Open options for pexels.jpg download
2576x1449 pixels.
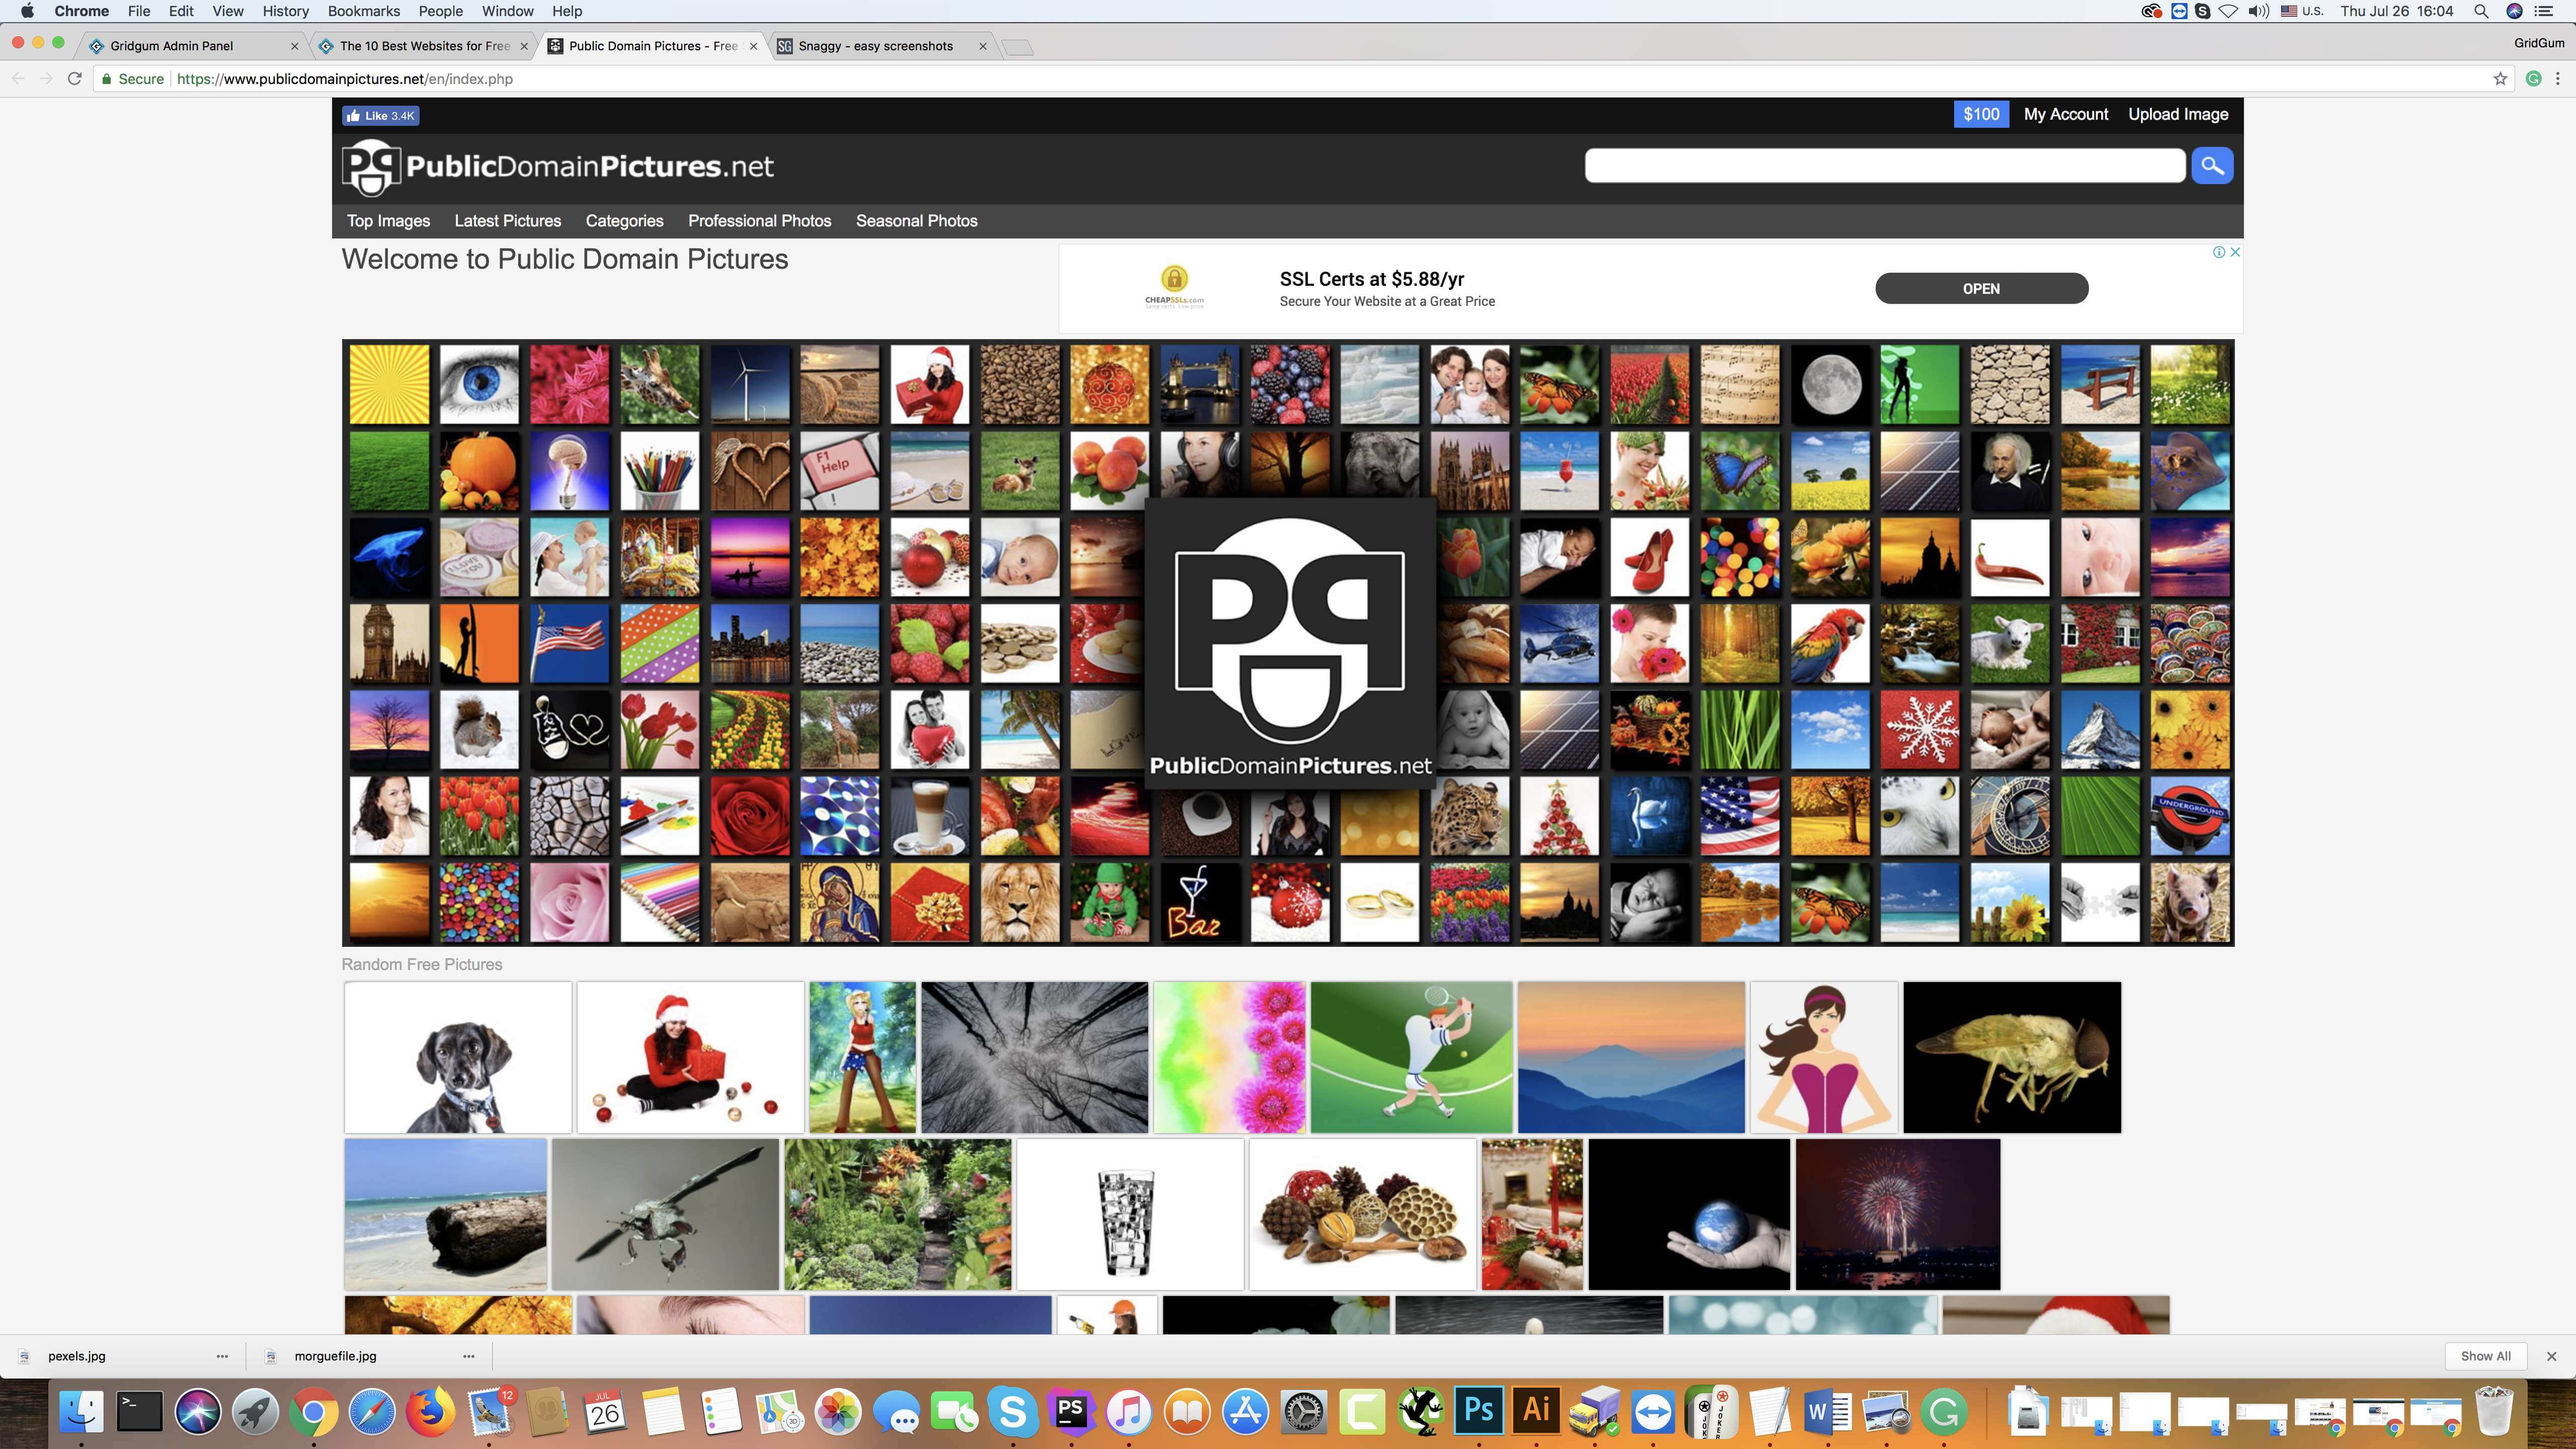tap(222, 1356)
